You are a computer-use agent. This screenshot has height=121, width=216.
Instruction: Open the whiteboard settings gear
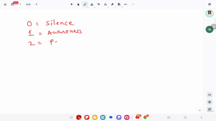[x=210, y=4]
